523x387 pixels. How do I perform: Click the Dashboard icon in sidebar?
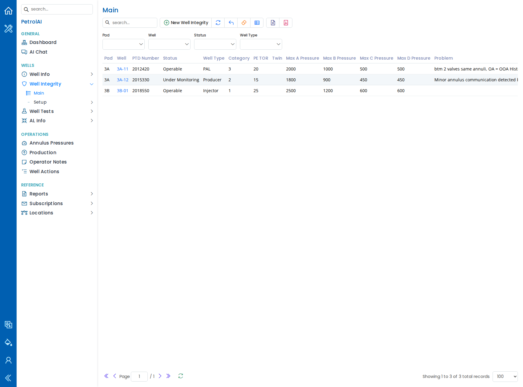(24, 42)
